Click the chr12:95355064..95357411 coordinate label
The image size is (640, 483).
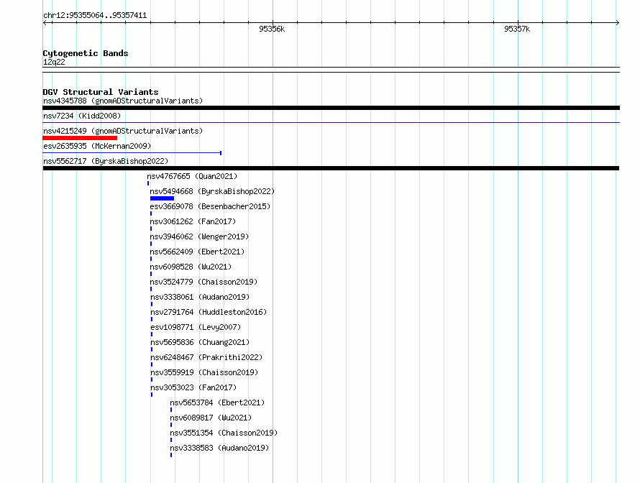pos(95,16)
